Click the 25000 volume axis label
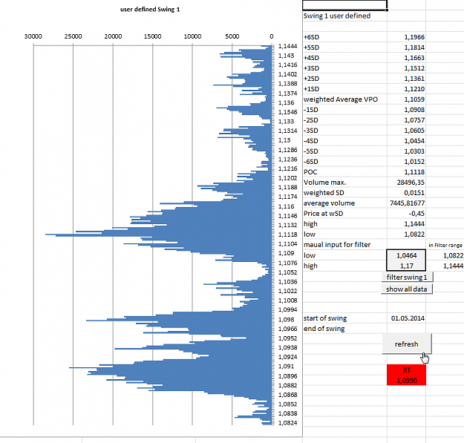464x443 pixels. (73, 36)
